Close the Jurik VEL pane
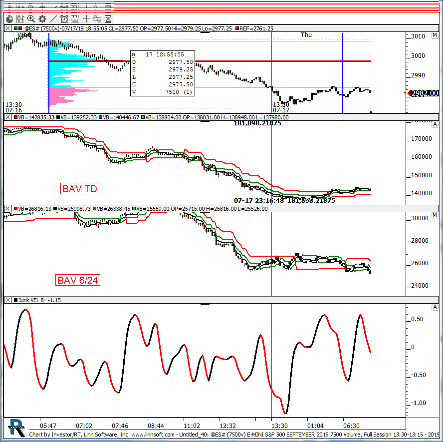The width and height of the screenshot is (443, 442). 7,300
